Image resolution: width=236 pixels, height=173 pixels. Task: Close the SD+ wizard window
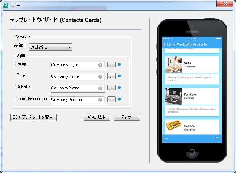(225, 4)
